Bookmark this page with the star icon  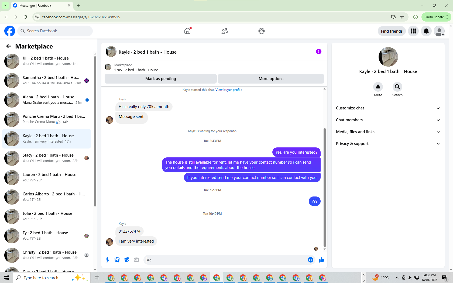(x=402, y=17)
